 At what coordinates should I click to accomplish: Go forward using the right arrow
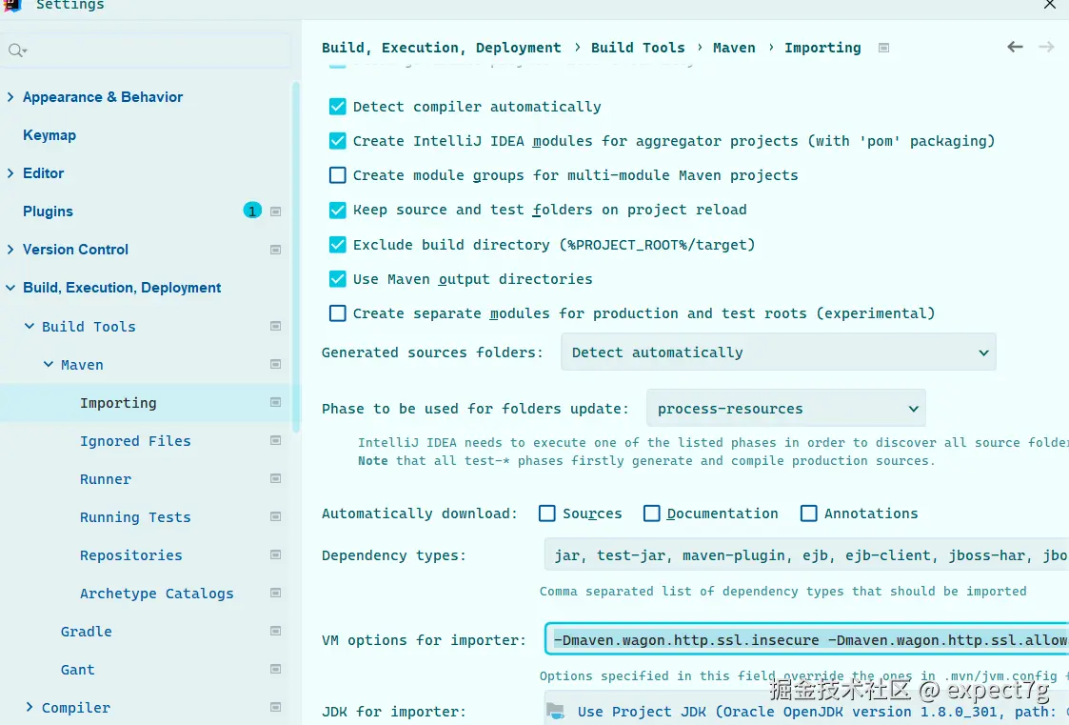1046,47
